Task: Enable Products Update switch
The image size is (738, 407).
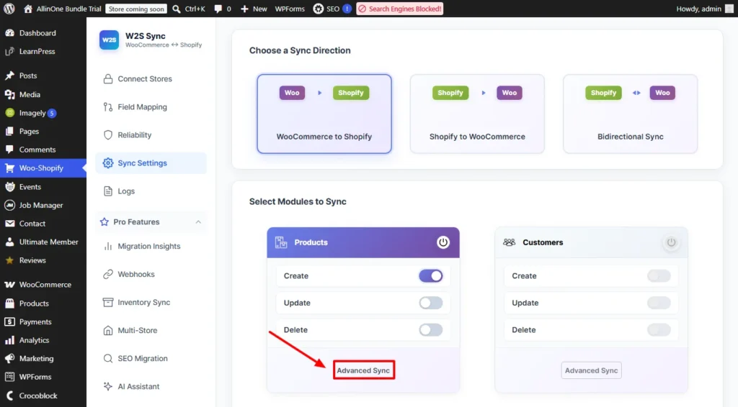Action: (431, 303)
